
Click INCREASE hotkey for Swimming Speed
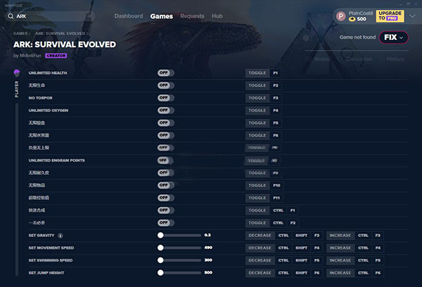(x=340, y=260)
